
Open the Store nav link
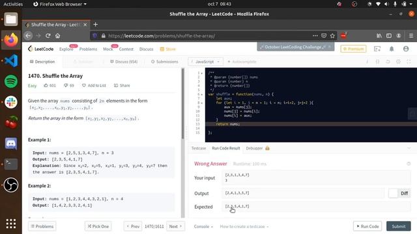pyautogui.click(x=168, y=49)
